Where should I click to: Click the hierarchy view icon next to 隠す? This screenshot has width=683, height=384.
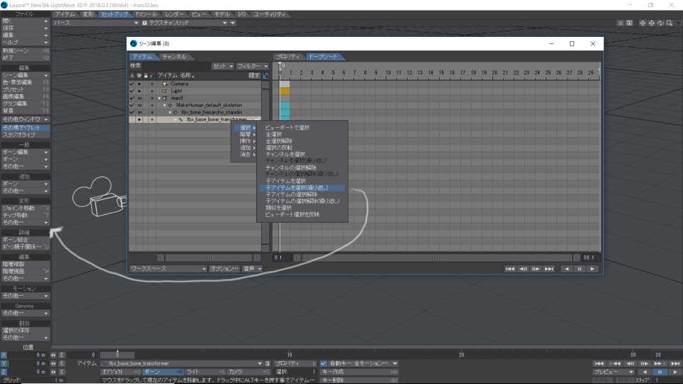[x=265, y=76]
